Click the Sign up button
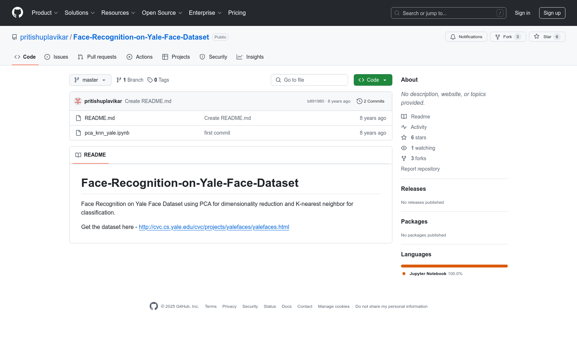The height and width of the screenshot is (360, 577). click(x=552, y=13)
